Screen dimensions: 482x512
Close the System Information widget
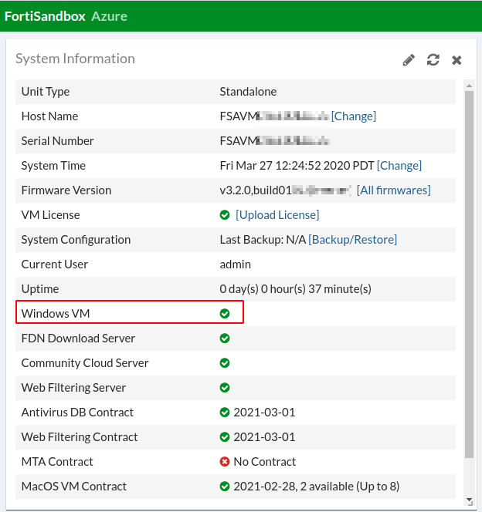coord(457,60)
